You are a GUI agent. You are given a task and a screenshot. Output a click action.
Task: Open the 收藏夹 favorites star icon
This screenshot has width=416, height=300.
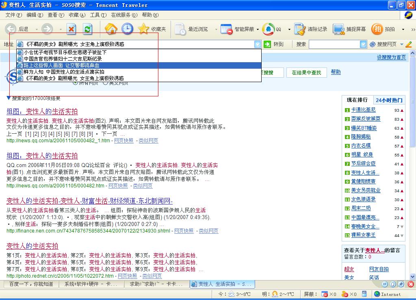click(x=143, y=29)
